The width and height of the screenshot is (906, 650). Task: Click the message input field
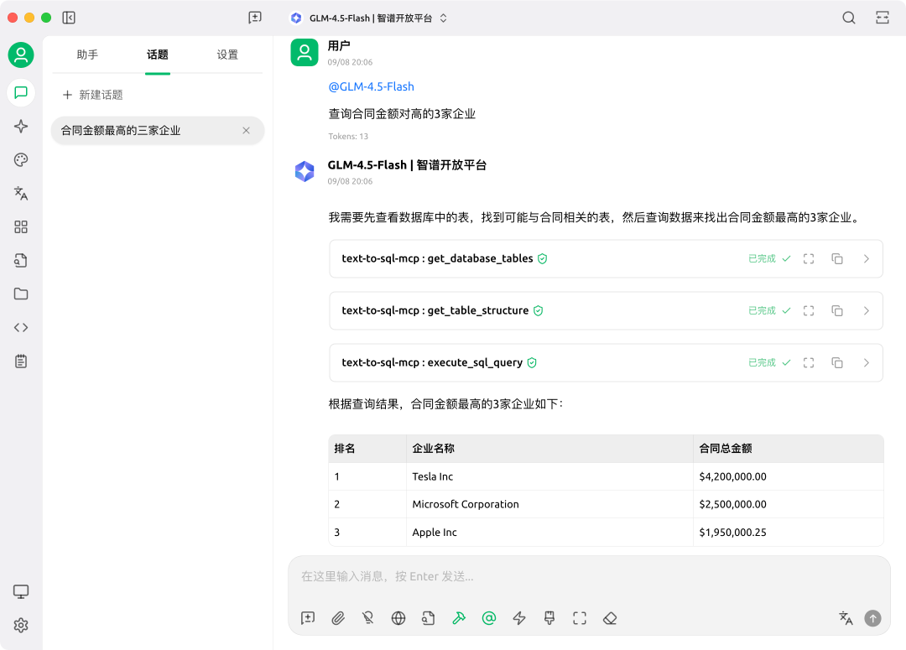click(x=587, y=576)
